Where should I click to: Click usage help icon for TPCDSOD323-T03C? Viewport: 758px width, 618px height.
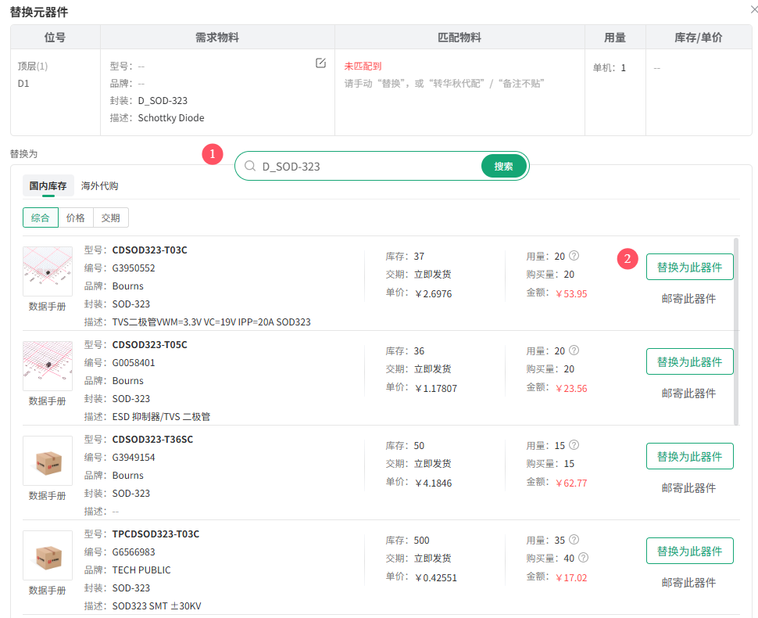click(x=574, y=540)
